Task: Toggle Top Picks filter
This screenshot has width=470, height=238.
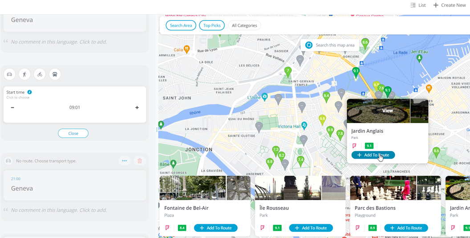Action: click(212, 25)
